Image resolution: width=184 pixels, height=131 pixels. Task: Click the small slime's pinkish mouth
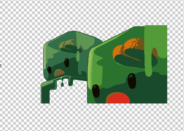pos(59,73)
